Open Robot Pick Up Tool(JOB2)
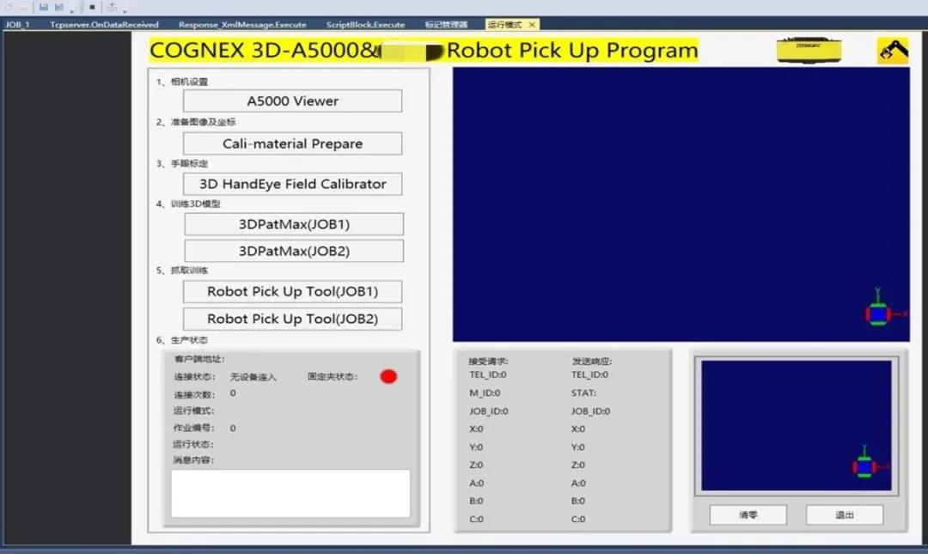The image size is (928, 554). (292, 319)
